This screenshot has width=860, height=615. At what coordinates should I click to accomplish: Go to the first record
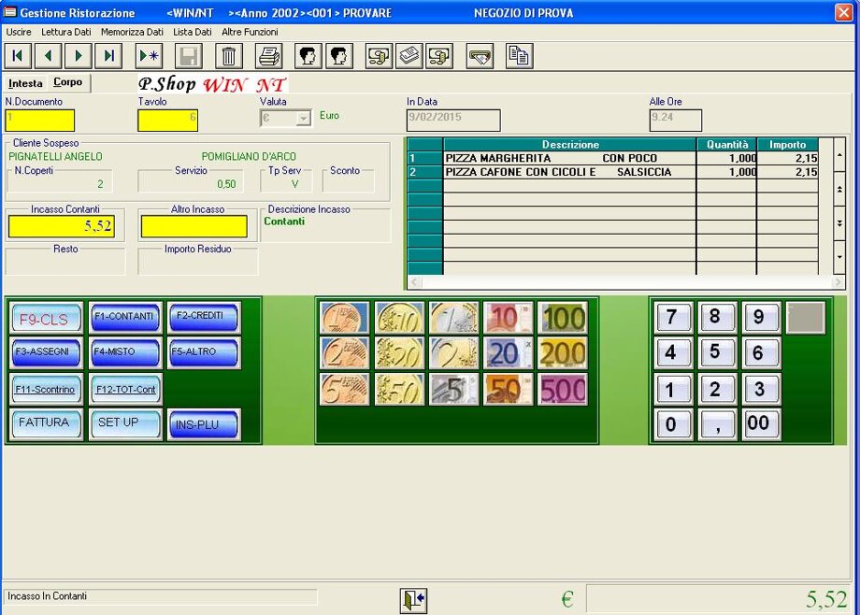pos(19,56)
